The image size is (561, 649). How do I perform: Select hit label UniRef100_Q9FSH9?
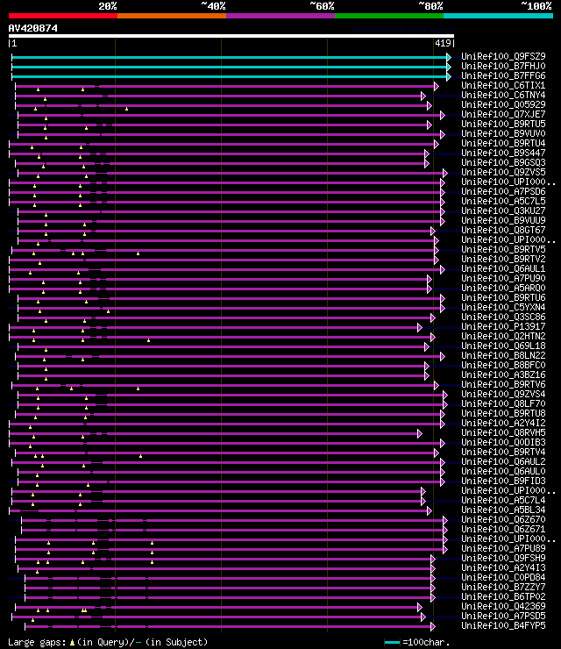tap(503, 558)
